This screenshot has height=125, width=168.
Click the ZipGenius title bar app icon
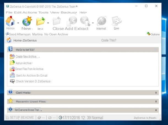pyautogui.click(x=8, y=6)
